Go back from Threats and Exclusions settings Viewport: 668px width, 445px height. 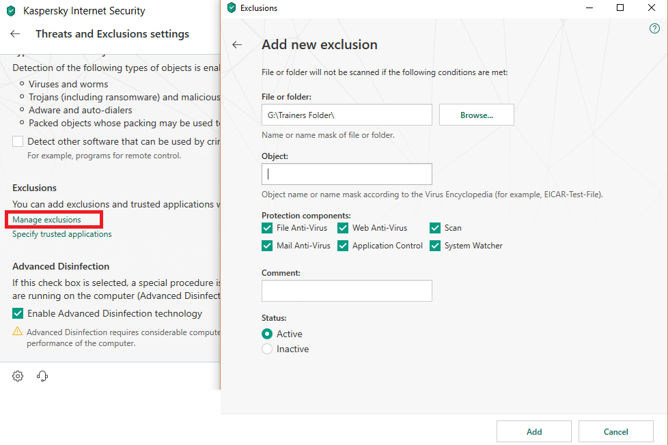coord(15,34)
